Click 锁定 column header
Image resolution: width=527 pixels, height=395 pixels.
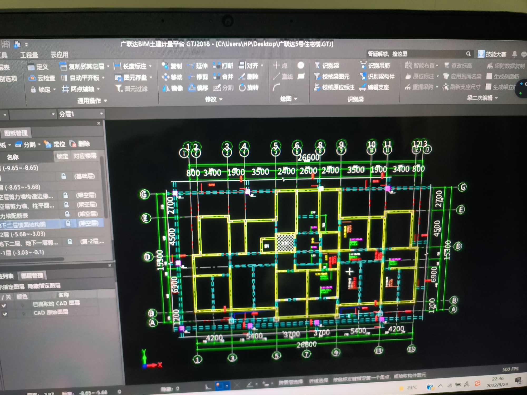tap(62, 156)
